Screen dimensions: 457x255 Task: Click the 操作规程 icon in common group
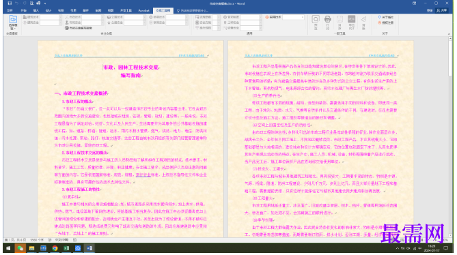pos(197,28)
